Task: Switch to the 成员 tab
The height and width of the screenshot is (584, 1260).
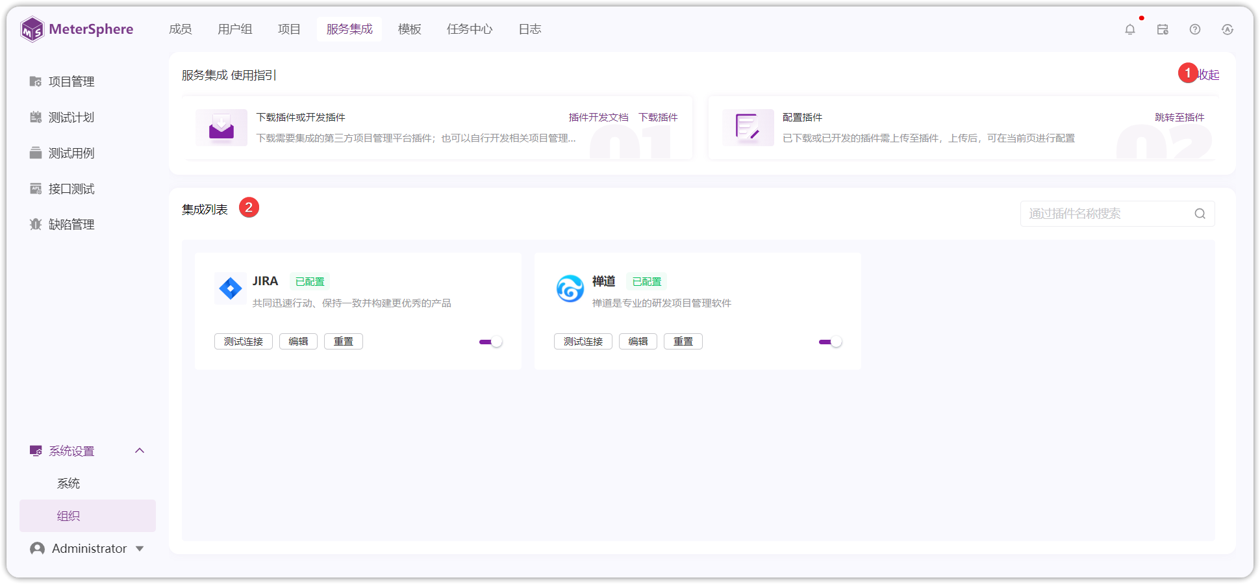Action: coord(180,29)
